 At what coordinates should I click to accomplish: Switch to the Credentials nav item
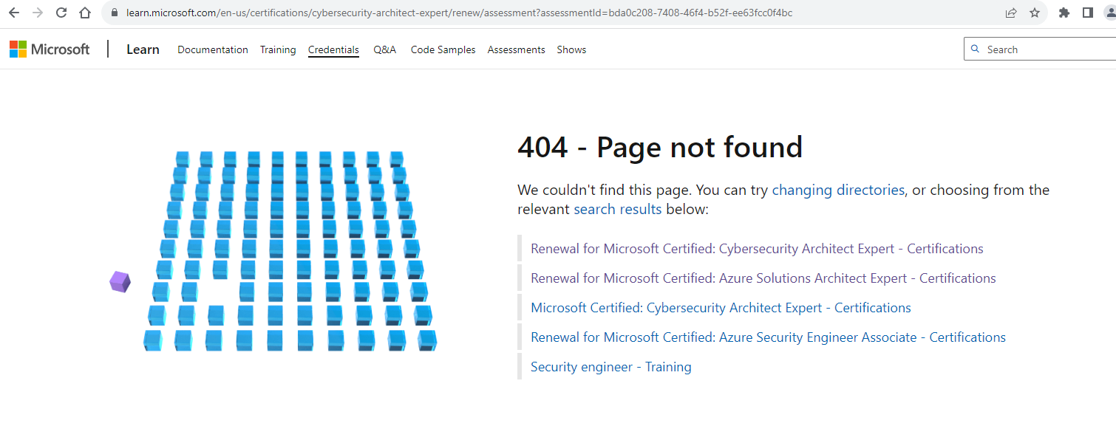pos(333,49)
